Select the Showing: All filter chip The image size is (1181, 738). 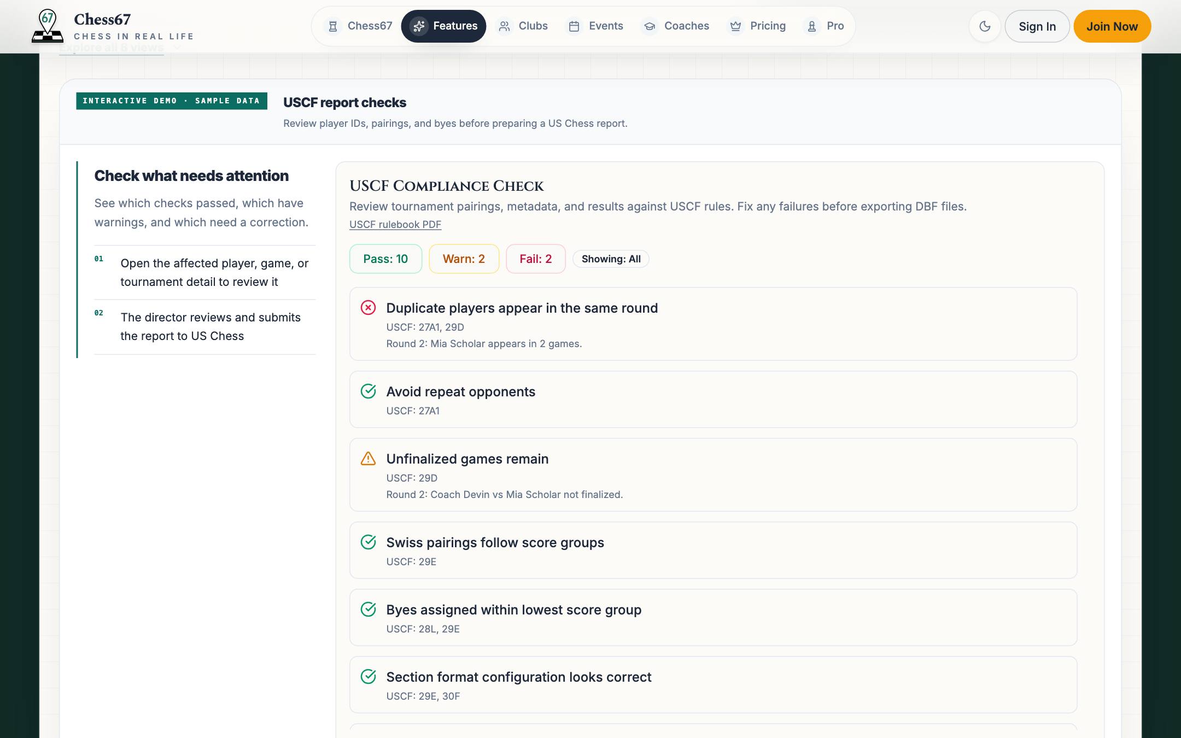611,259
